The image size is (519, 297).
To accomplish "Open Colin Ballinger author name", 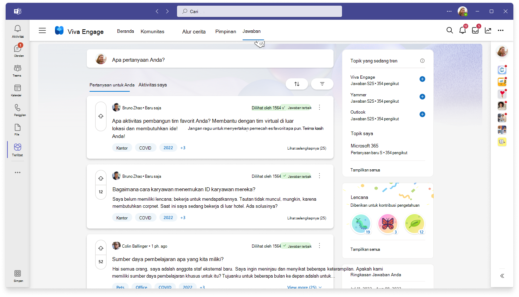I will tap(135, 246).
